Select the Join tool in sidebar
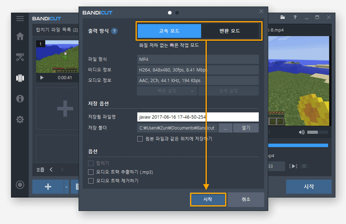This screenshot has height=224, width=346. [20, 78]
